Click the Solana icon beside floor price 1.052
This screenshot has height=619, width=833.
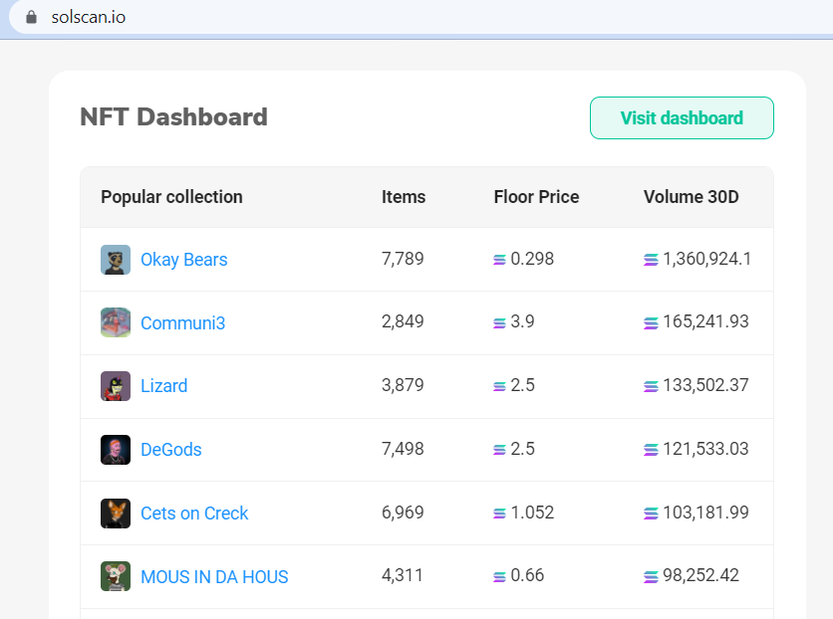499,514
